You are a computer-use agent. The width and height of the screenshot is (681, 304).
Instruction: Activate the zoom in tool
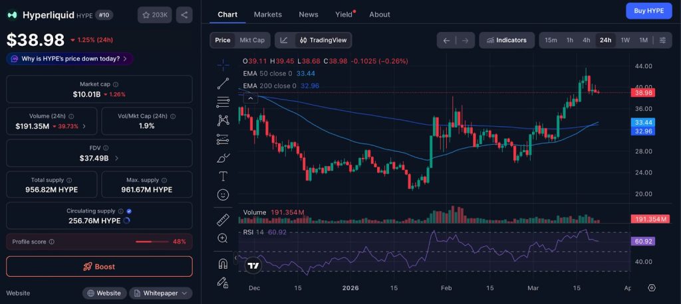(223, 238)
